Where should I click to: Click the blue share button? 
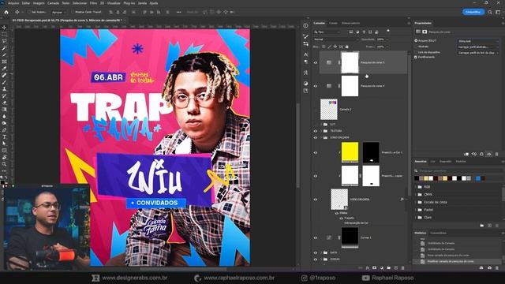tap(473, 12)
